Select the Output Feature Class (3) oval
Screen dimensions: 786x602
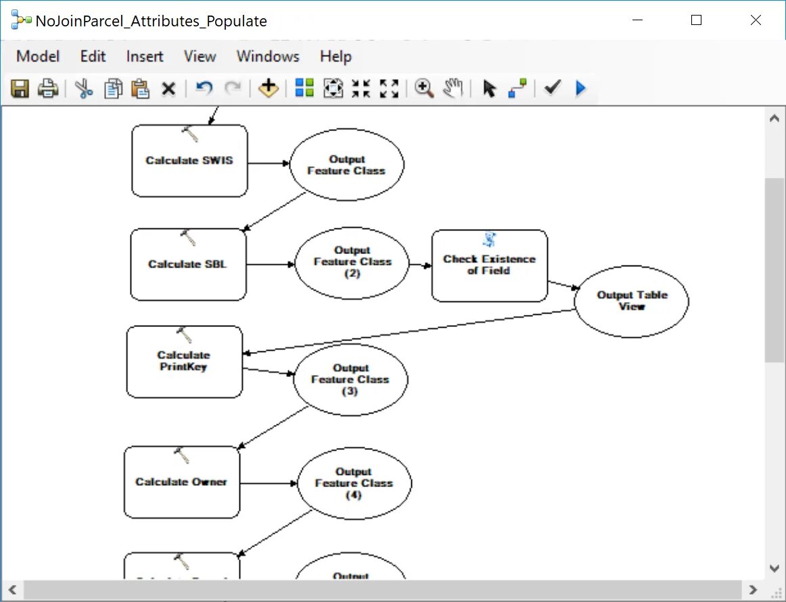click(x=350, y=380)
